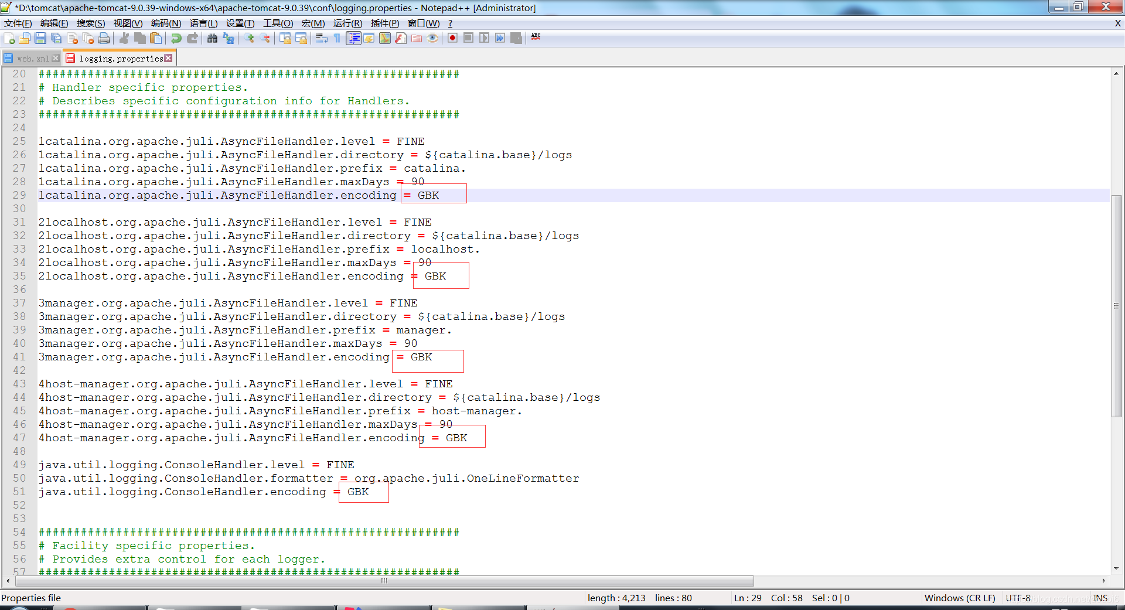
Task: Click the horizontal scrollbar left arrow
Action: 8,581
